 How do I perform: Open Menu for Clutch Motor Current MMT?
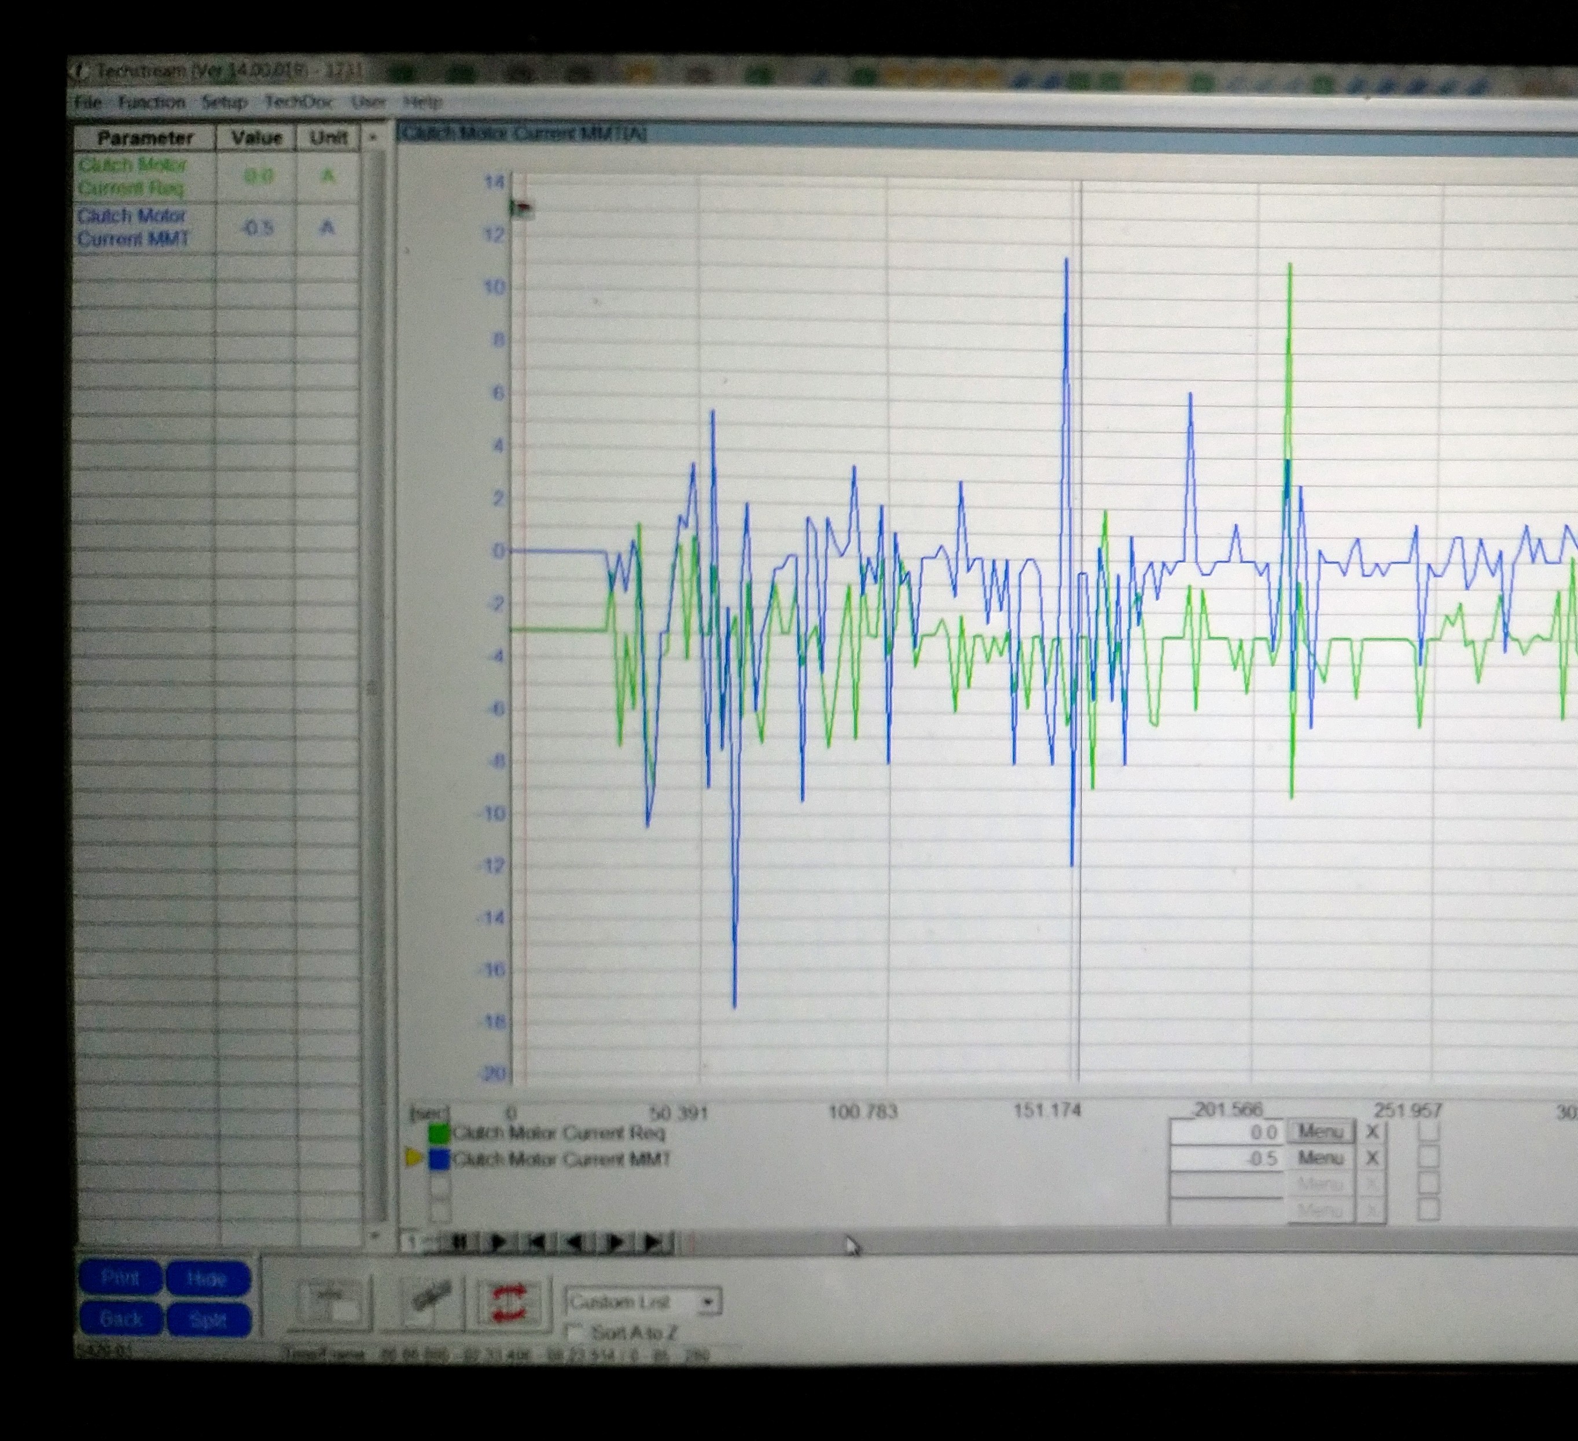[x=1320, y=1157]
